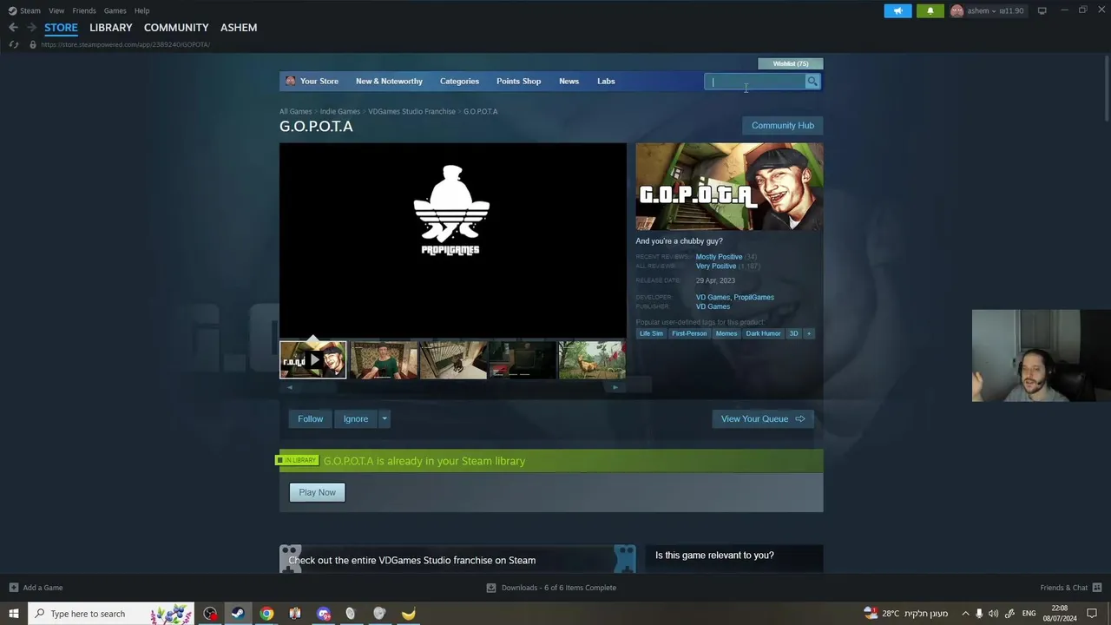This screenshot has height=625, width=1111.
Task: Open the account dropdown next to ashem
Action: pyautogui.click(x=994, y=10)
